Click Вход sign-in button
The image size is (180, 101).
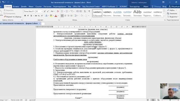pos(164,6)
